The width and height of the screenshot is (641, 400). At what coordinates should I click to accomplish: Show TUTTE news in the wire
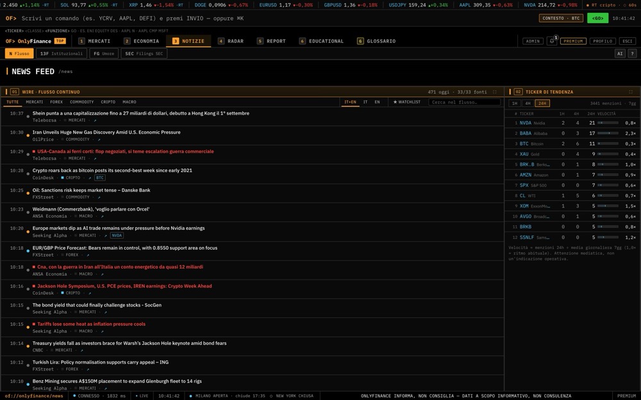tap(12, 102)
